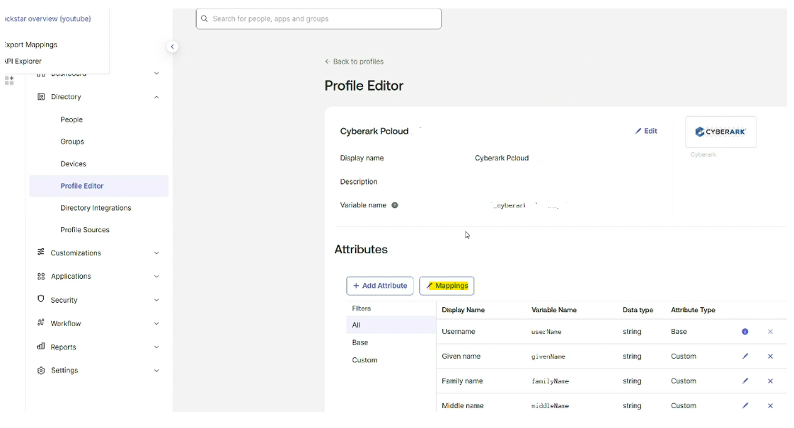Select the familyName variable cell
794x428 pixels.
tap(550, 381)
